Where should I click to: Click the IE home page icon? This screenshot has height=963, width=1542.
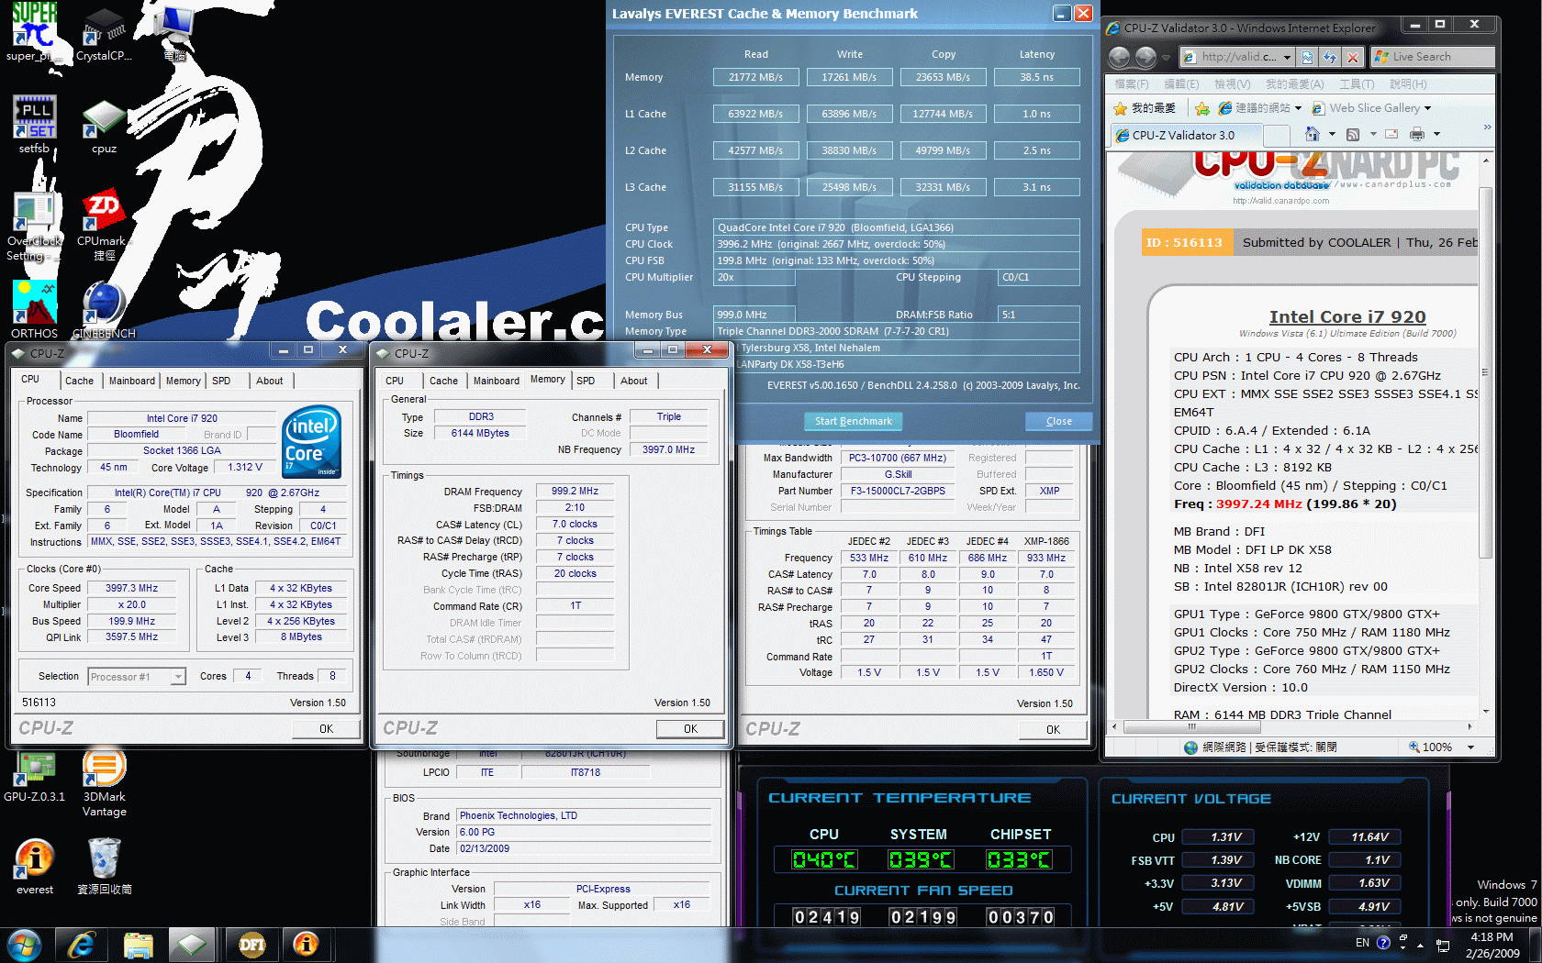coord(1313,135)
